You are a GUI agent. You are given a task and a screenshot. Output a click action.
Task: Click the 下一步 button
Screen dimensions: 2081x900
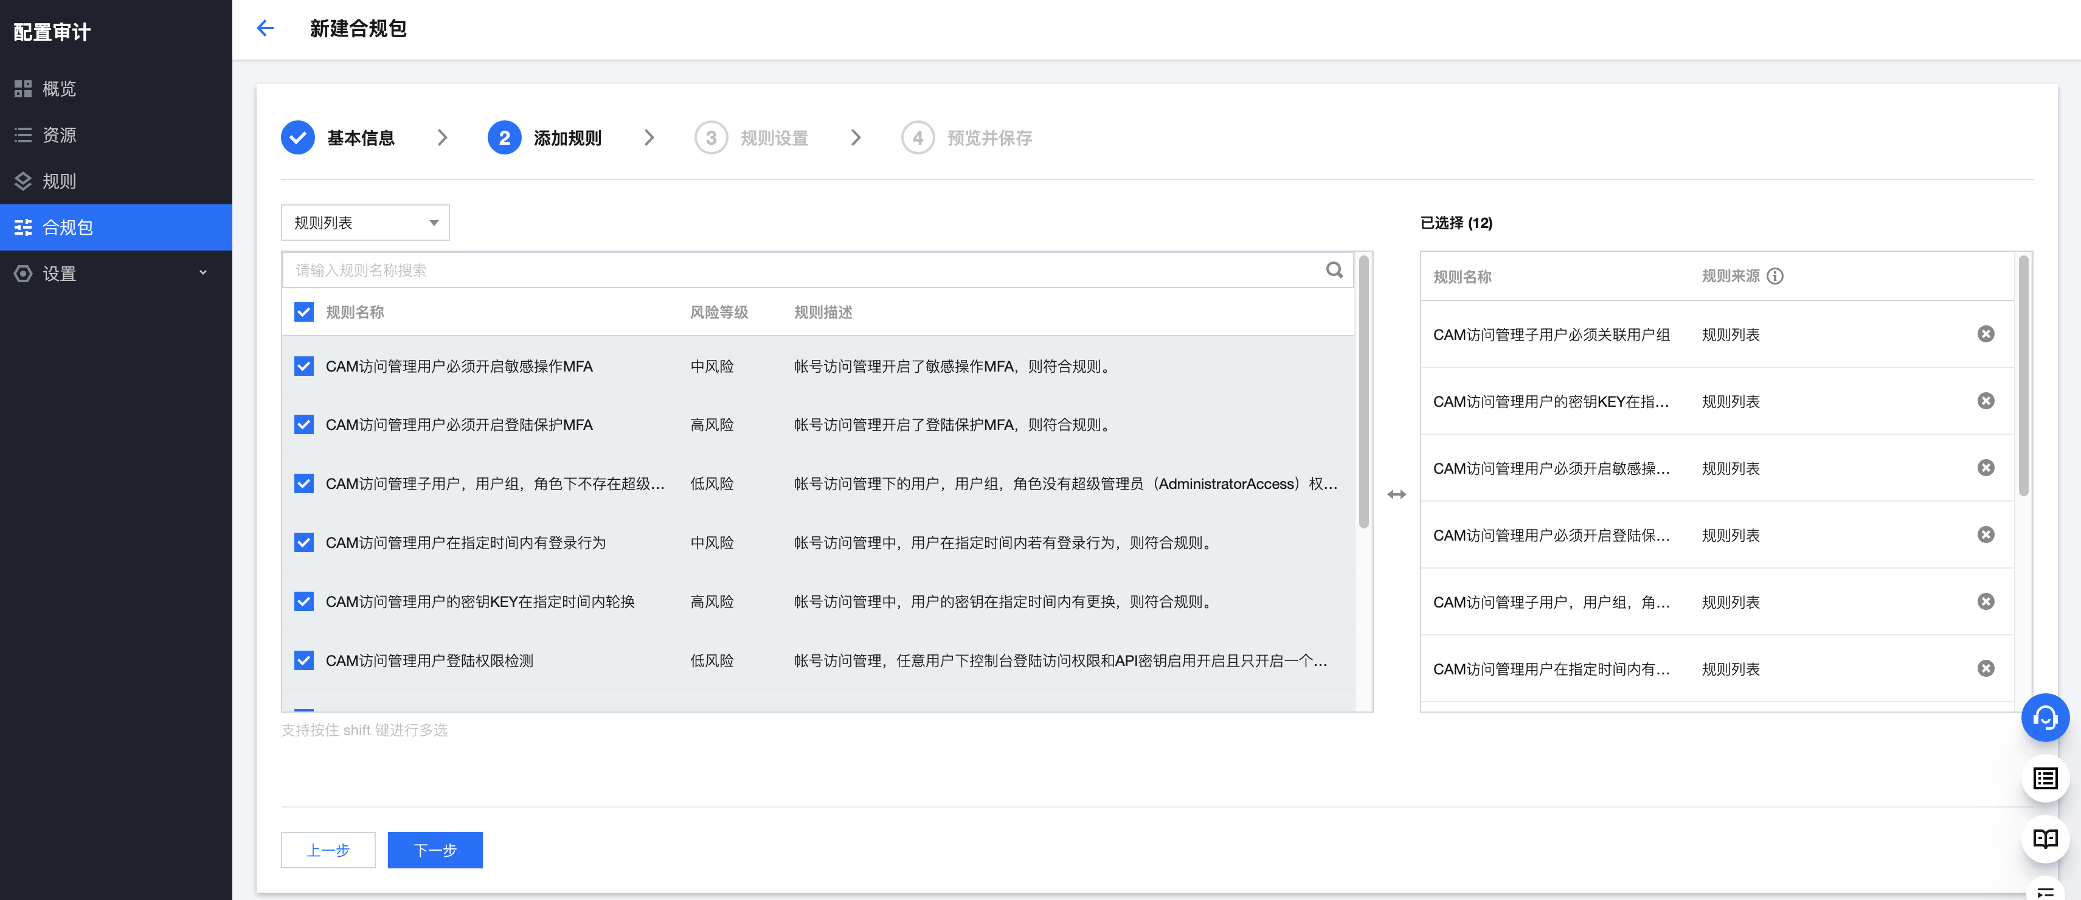pos(435,850)
